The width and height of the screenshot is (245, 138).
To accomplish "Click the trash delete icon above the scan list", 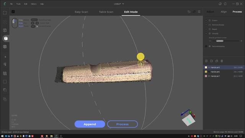I will pyautogui.click(x=222, y=61).
